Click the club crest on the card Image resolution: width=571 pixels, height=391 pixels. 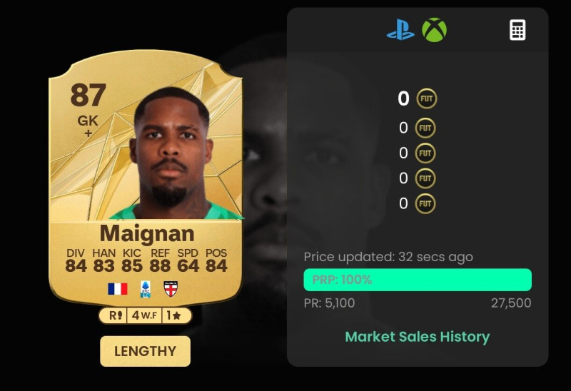click(171, 289)
